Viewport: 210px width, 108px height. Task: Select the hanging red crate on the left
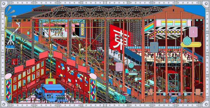(15, 61)
